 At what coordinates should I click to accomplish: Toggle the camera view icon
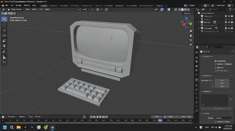190,40
